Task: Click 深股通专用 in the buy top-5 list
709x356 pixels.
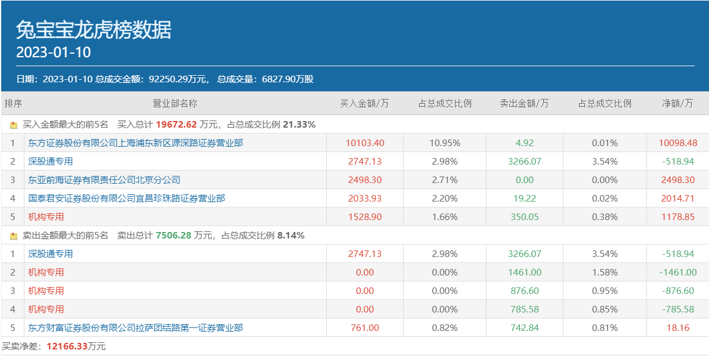Action: pyautogui.click(x=50, y=162)
